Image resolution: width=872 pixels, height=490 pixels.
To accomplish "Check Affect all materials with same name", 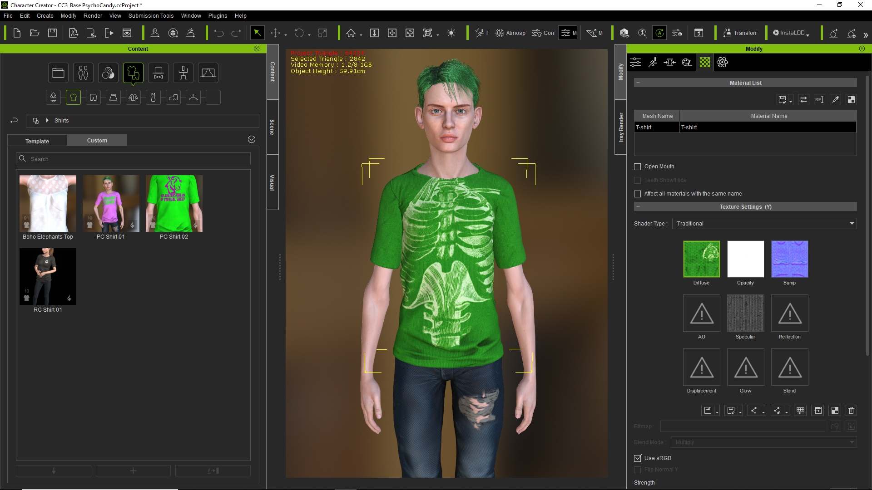I will [x=638, y=194].
